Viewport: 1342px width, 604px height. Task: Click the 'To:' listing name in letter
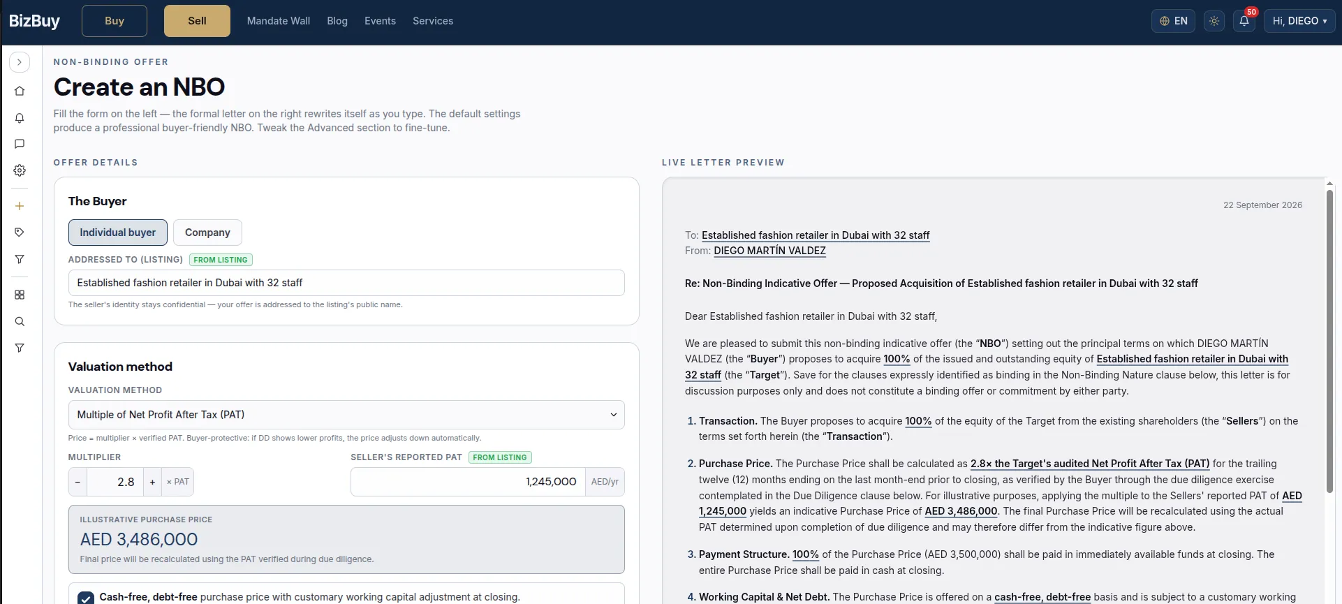(816, 235)
